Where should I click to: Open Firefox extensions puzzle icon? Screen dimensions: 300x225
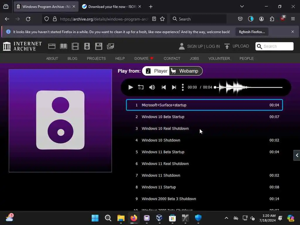272,19
